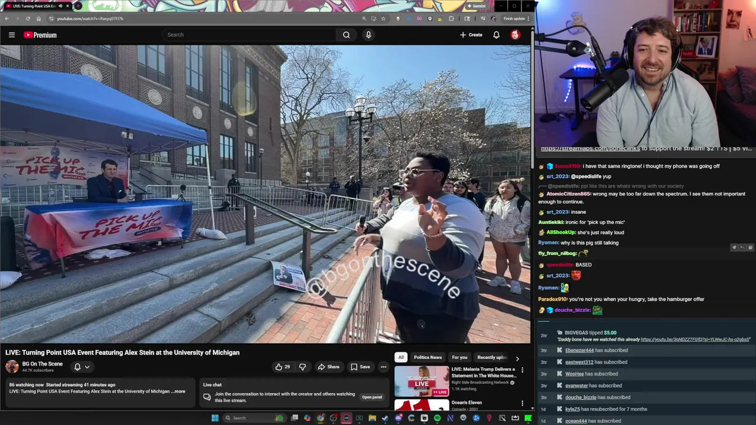Open Gemini from the Chrome title bar
The image size is (756, 425).
point(477,6)
